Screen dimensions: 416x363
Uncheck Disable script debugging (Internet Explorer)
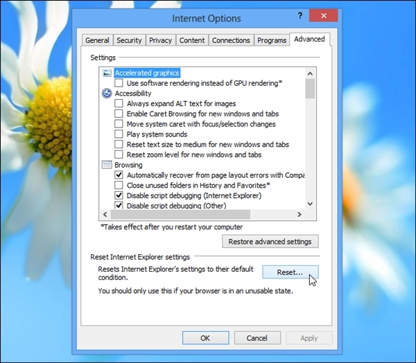click(119, 195)
